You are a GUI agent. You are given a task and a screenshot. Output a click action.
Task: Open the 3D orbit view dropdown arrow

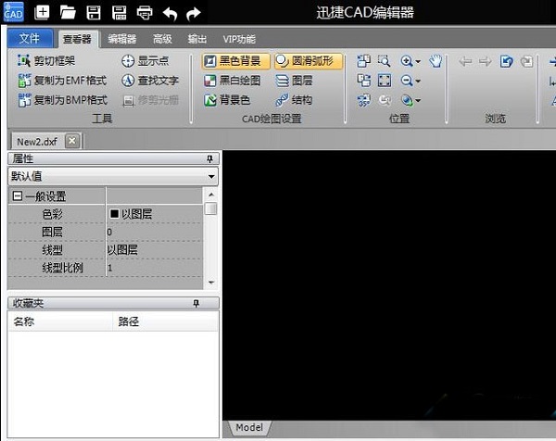pyautogui.click(x=418, y=101)
